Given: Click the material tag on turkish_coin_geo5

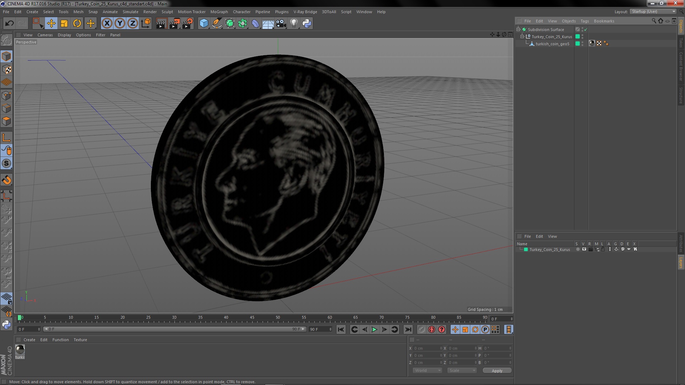Looking at the screenshot, I should click(x=592, y=43).
